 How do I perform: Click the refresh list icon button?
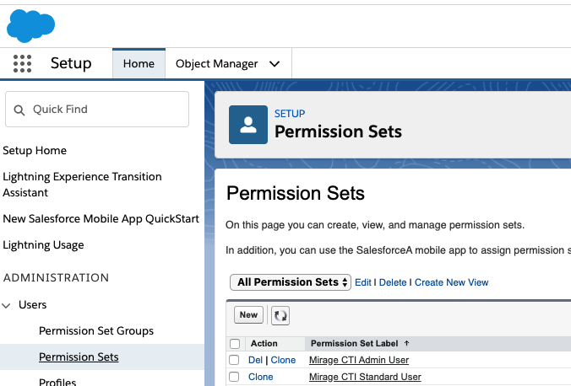[280, 315]
